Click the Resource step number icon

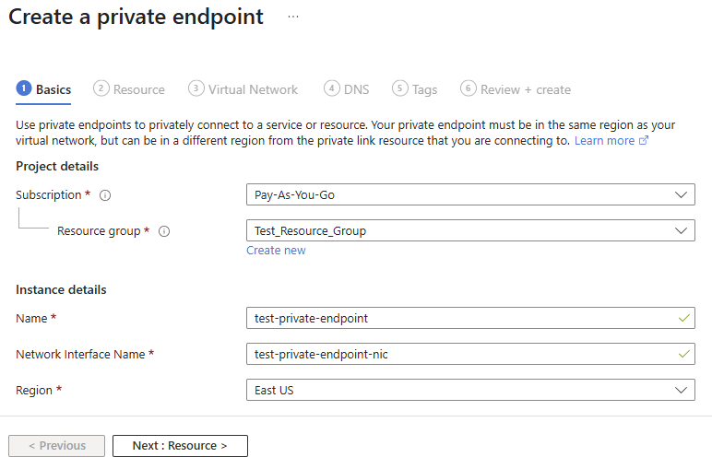[x=101, y=88]
